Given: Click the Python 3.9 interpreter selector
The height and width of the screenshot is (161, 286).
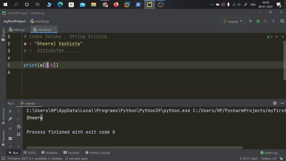Looking at the screenshot, I should pos(269,158).
